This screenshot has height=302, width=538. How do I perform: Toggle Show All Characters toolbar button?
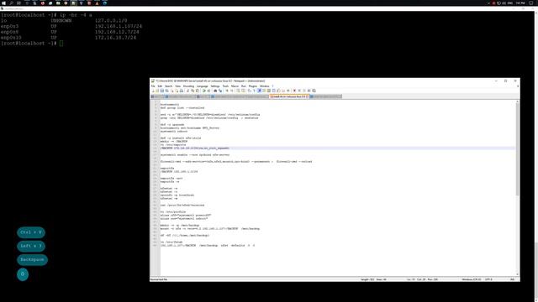[x=254, y=91]
